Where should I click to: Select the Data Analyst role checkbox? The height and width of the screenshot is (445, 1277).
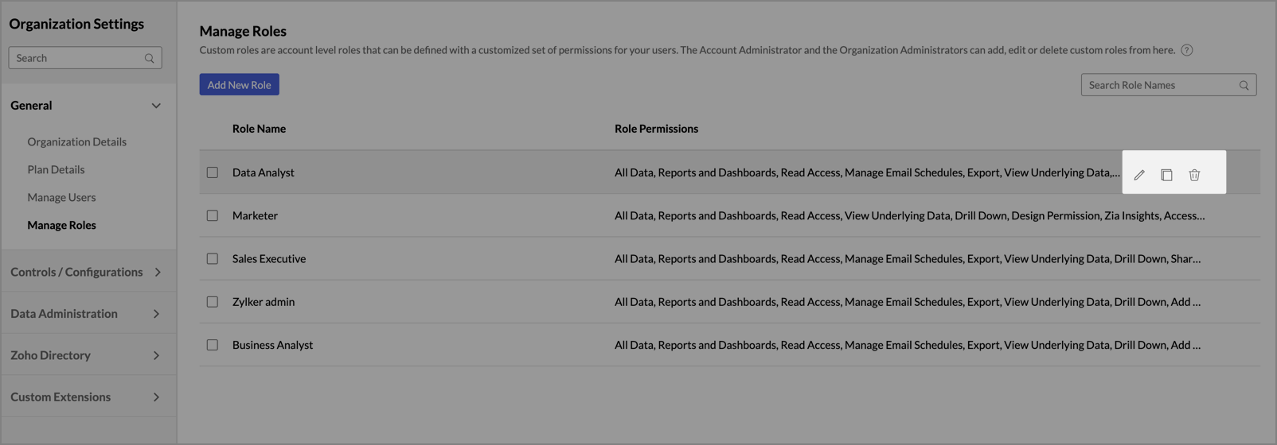pos(213,172)
